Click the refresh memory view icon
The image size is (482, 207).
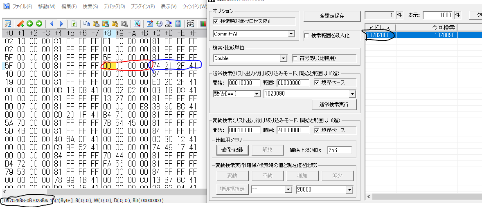pyautogui.click(x=74, y=24)
